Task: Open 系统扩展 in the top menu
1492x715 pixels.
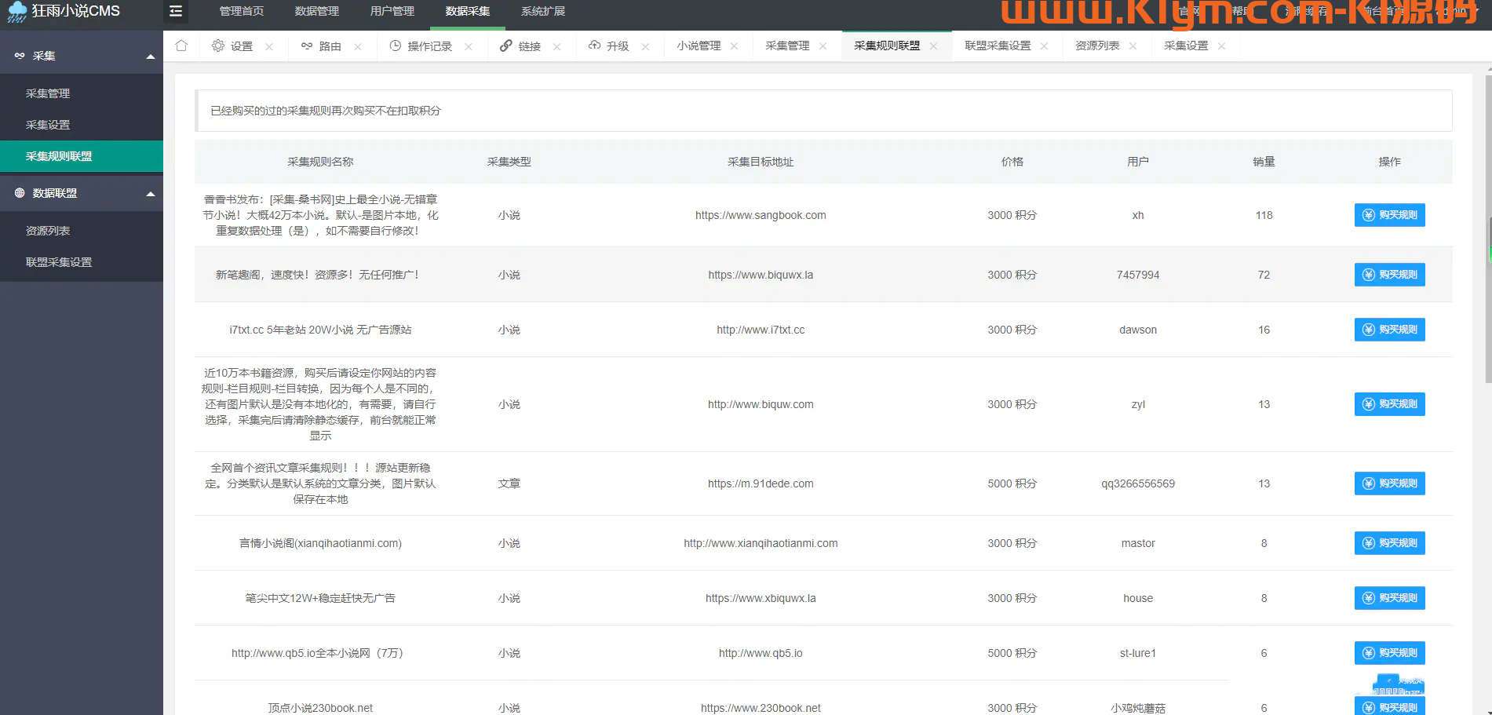Action: (542, 11)
